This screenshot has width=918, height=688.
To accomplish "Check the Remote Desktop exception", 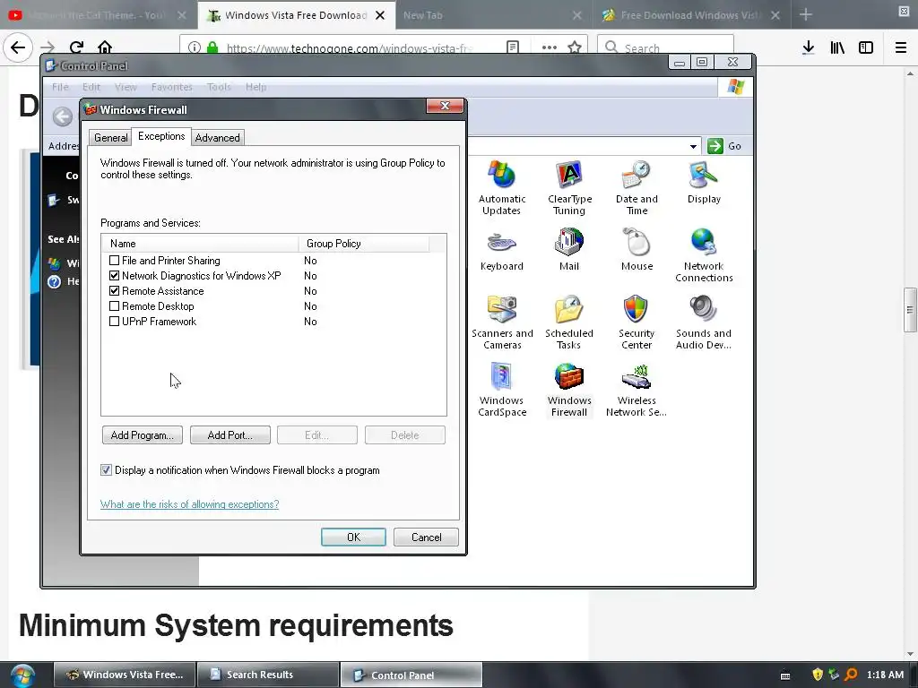I will (x=114, y=306).
